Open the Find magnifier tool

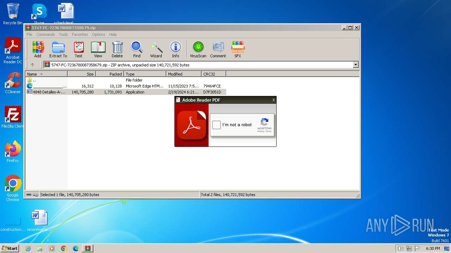pyautogui.click(x=137, y=49)
